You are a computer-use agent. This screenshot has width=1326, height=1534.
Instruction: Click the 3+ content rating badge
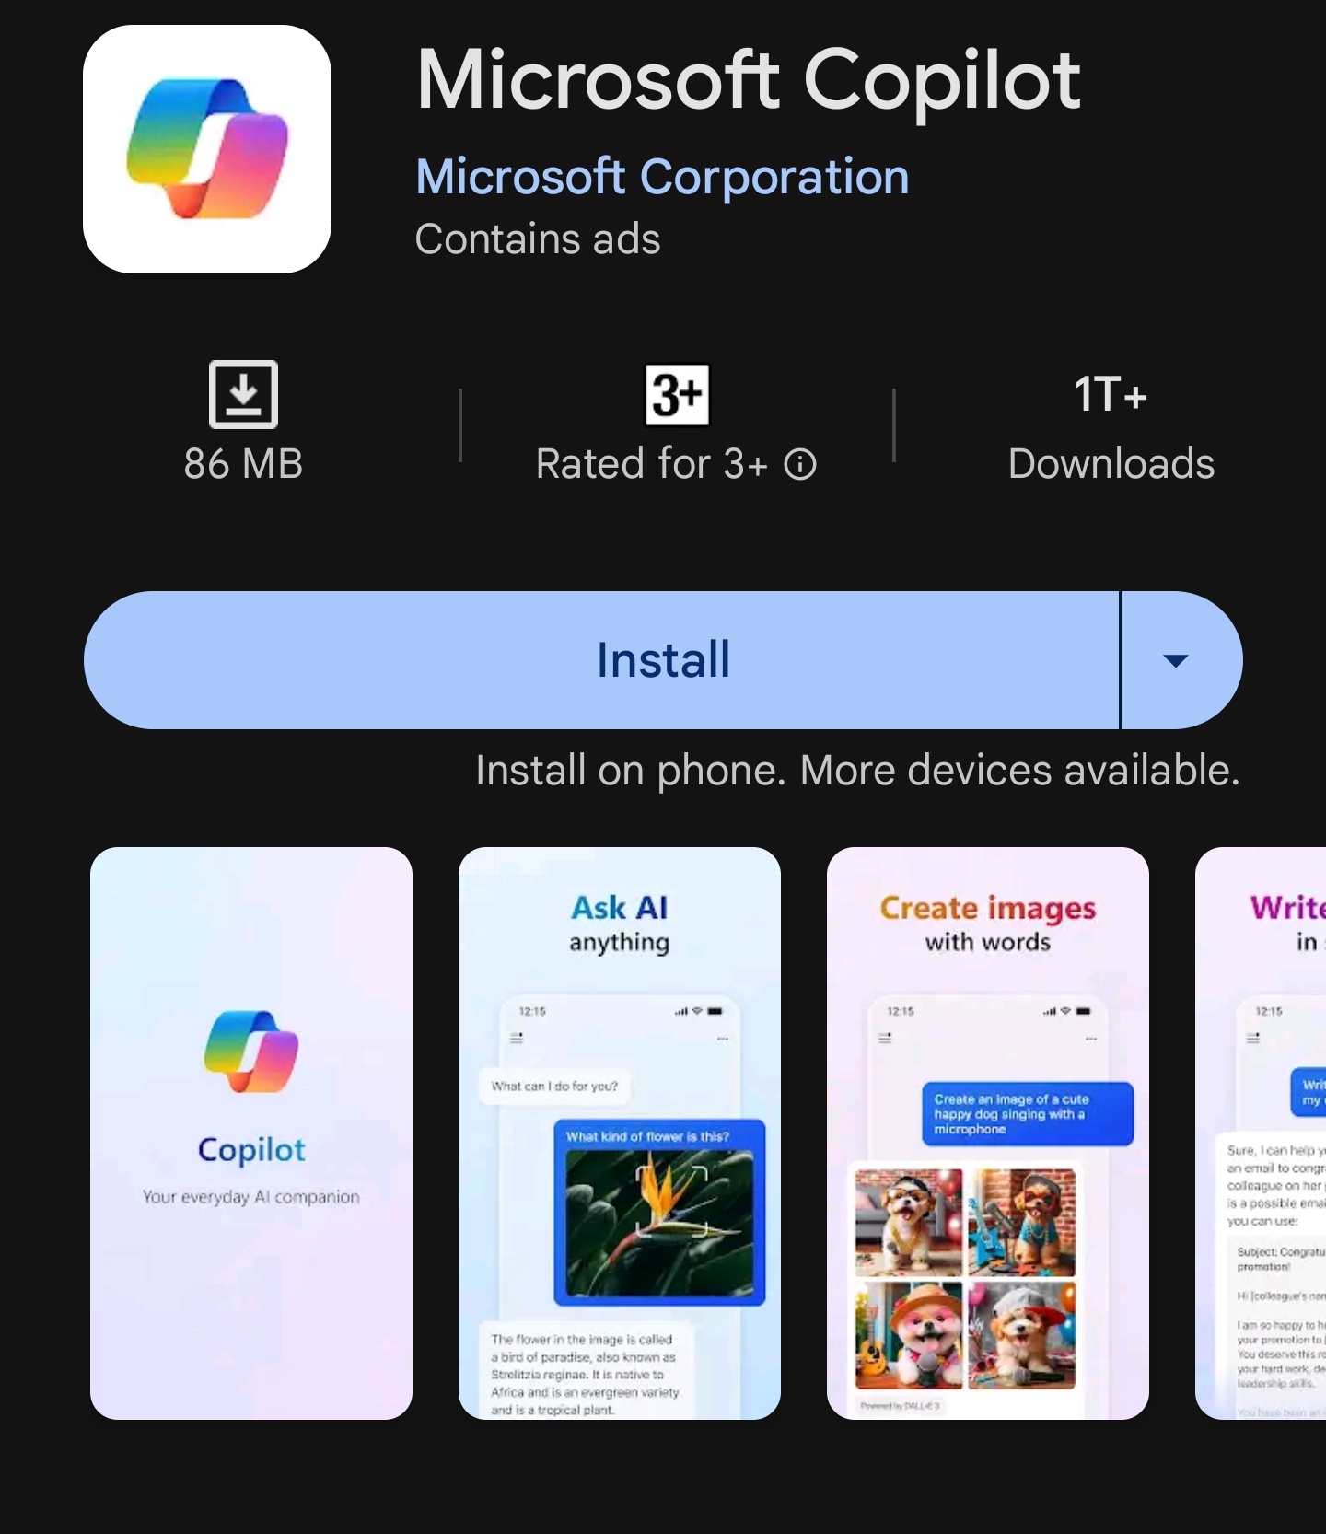click(677, 395)
